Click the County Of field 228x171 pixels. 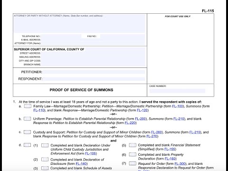coord(115,49)
